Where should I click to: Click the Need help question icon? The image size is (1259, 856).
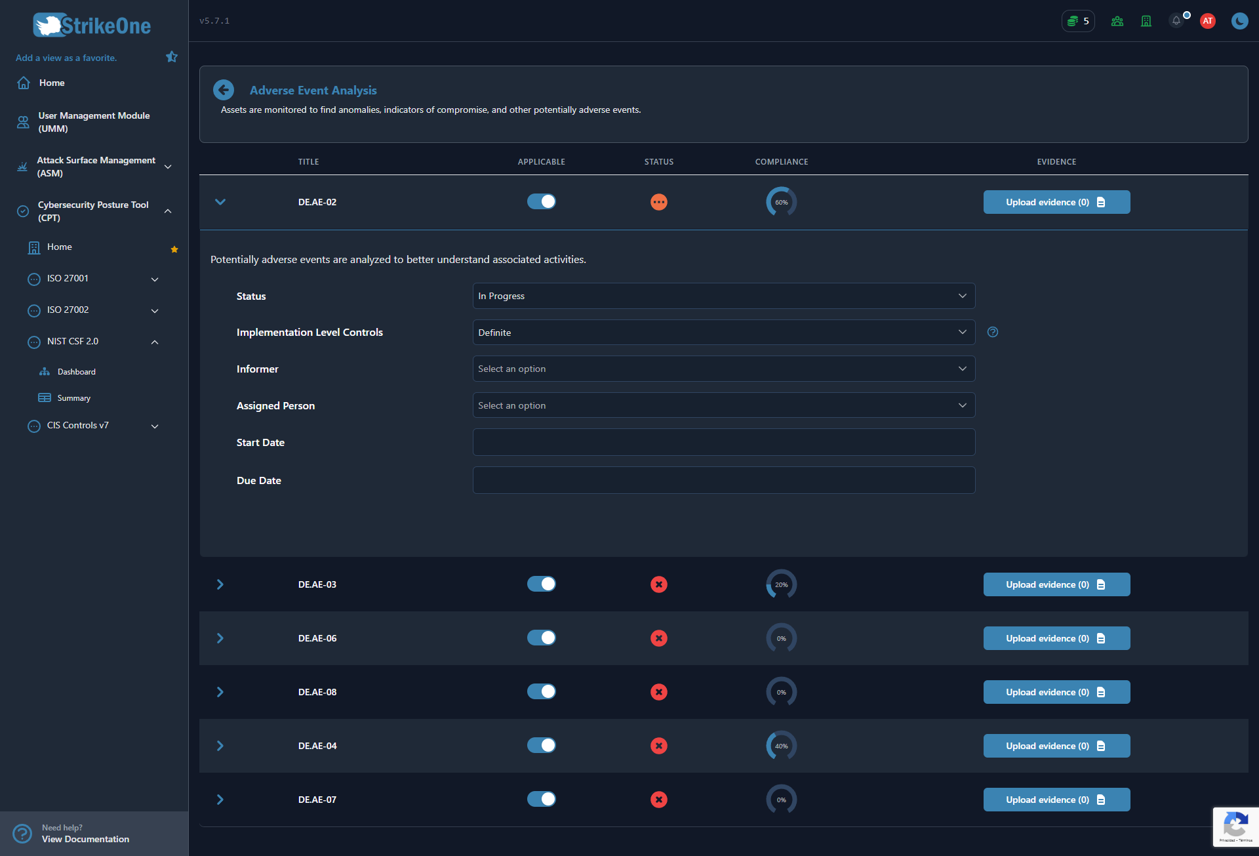pyautogui.click(x=22, y=834)
